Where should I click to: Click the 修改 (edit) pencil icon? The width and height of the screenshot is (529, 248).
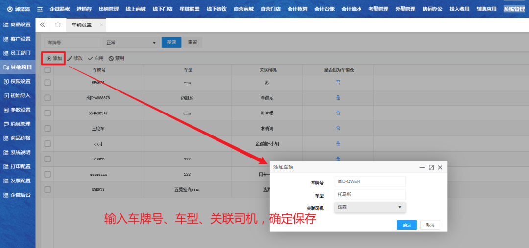(x=70, y=58)
